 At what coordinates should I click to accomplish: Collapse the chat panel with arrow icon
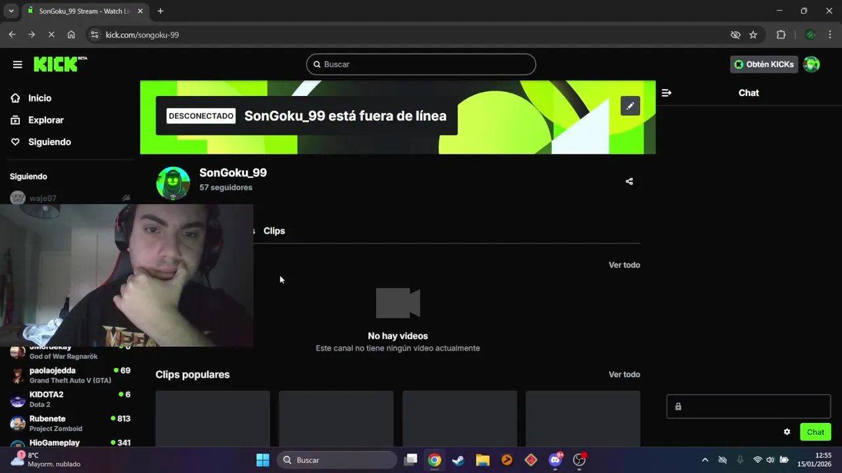(x=666, y=93)
